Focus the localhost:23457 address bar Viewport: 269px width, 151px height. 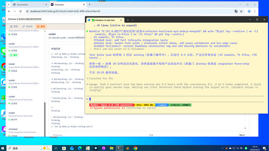pos(130,11)
